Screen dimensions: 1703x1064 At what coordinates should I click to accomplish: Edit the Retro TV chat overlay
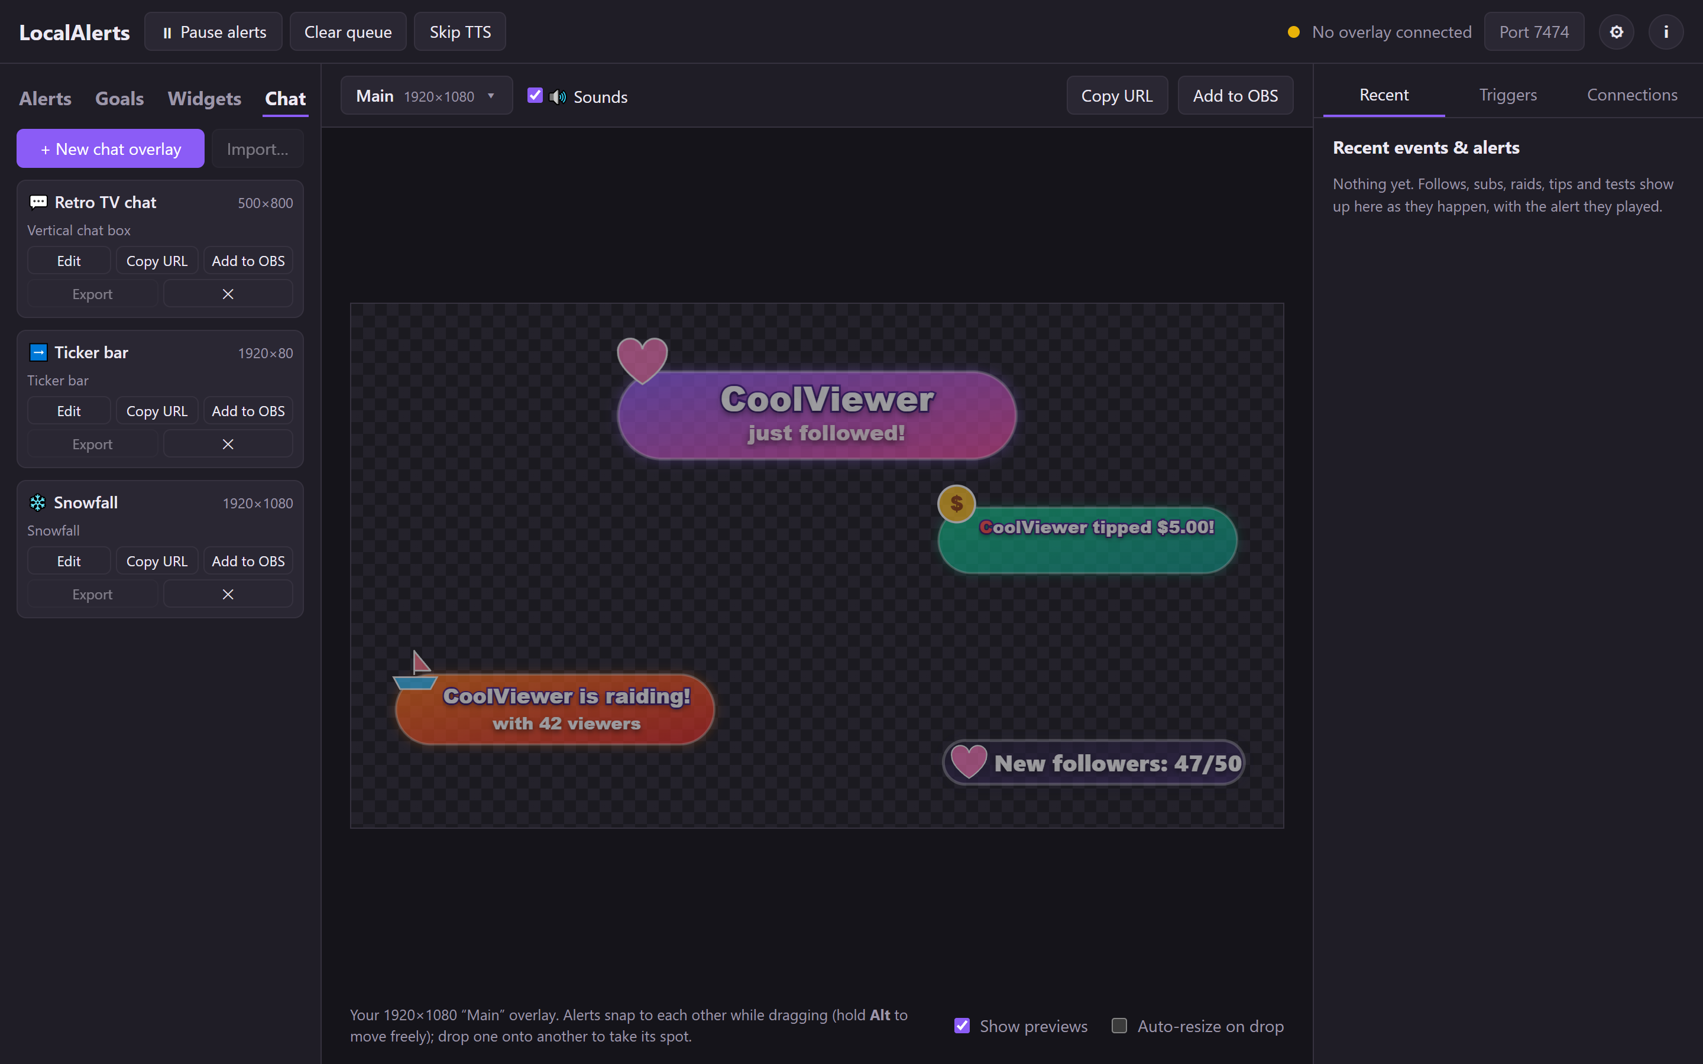pos(69,260)
